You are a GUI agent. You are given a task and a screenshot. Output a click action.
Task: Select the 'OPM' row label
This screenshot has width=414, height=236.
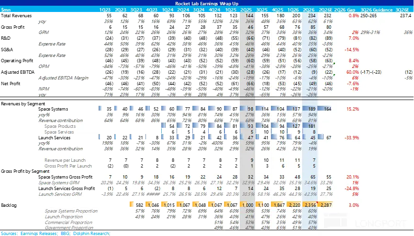[44, 67]
